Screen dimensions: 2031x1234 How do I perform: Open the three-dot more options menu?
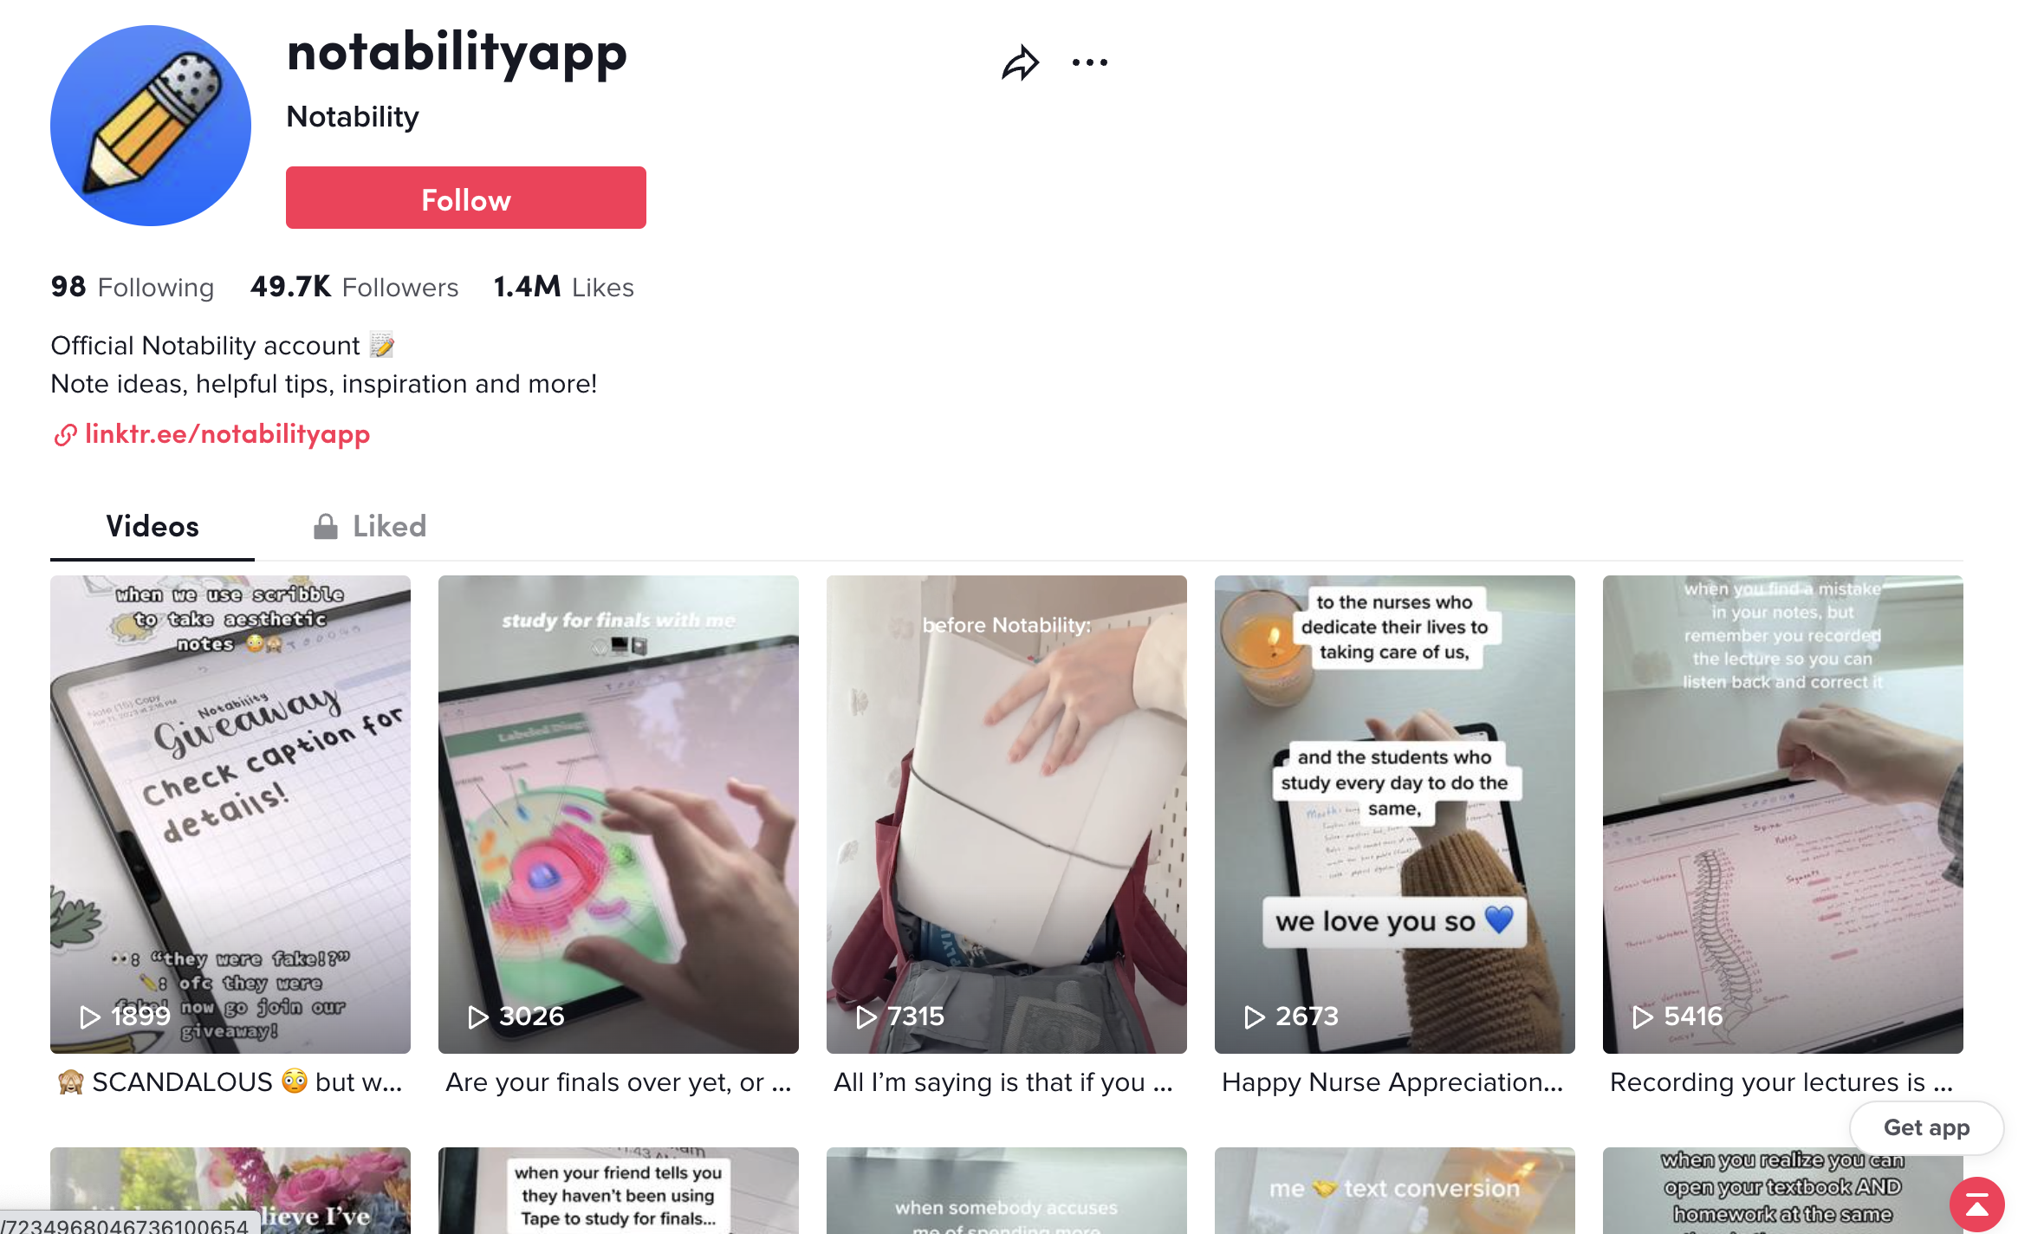pos(1089,62)
